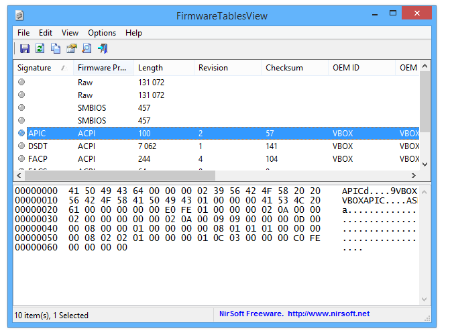Maximize the FirmwareTablesView window

(393, 13)
